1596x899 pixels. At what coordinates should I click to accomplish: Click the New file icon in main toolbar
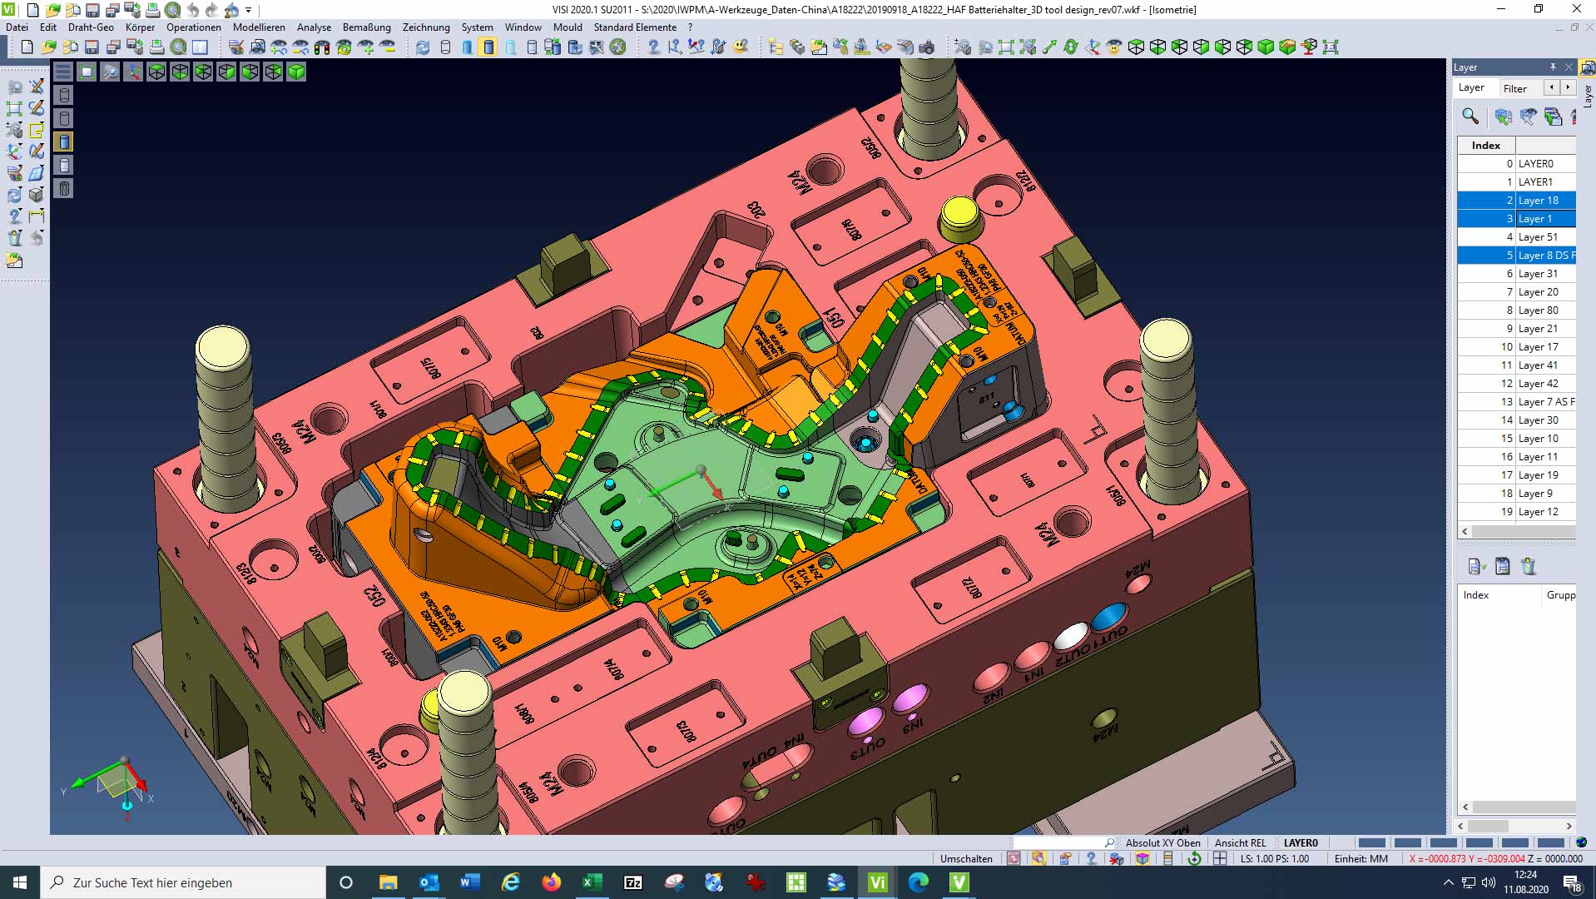point(27,47)
